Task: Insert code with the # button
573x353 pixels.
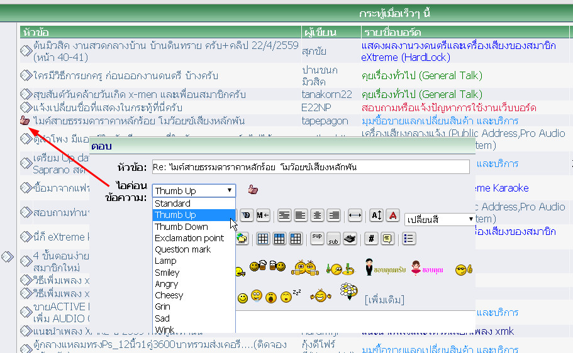Action: pyautogui.click(x=371, y=239)
